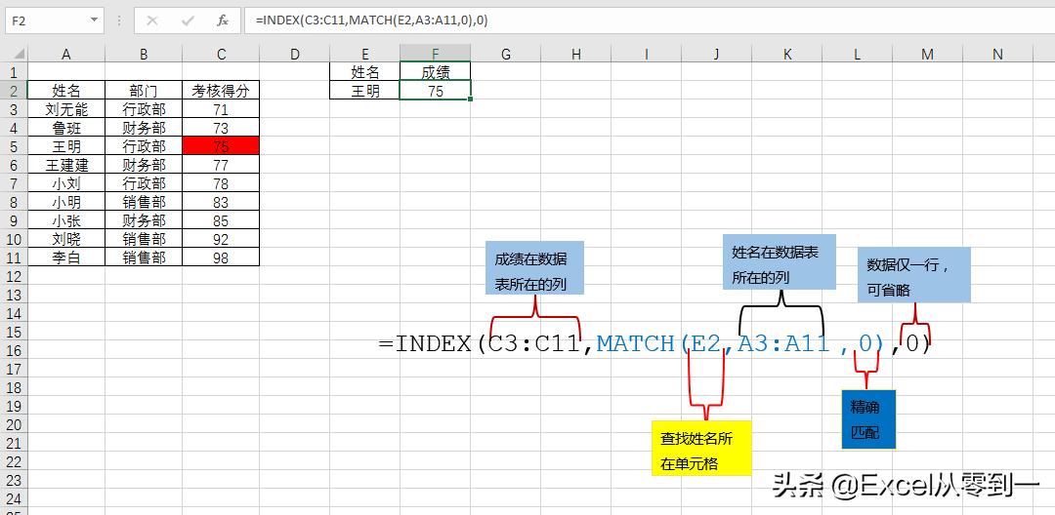Click the 数据仅一行，可省略 text box
This screenshot has width=1055, height=515.
pos(913,275)
